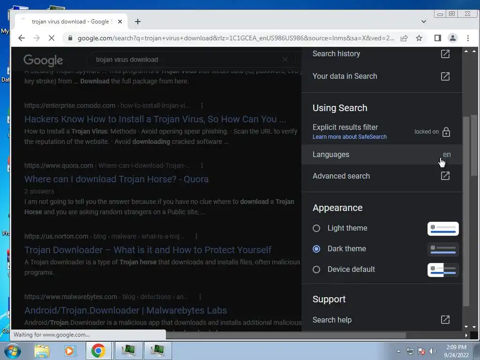Viewport: 480px width, 360px height.
Task: Open the Your data in Search entry
Action: (382, 76)
